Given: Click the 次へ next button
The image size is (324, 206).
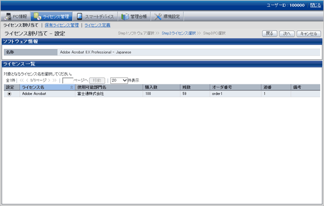Looking at the screenshot, I should tap(287, 33).
